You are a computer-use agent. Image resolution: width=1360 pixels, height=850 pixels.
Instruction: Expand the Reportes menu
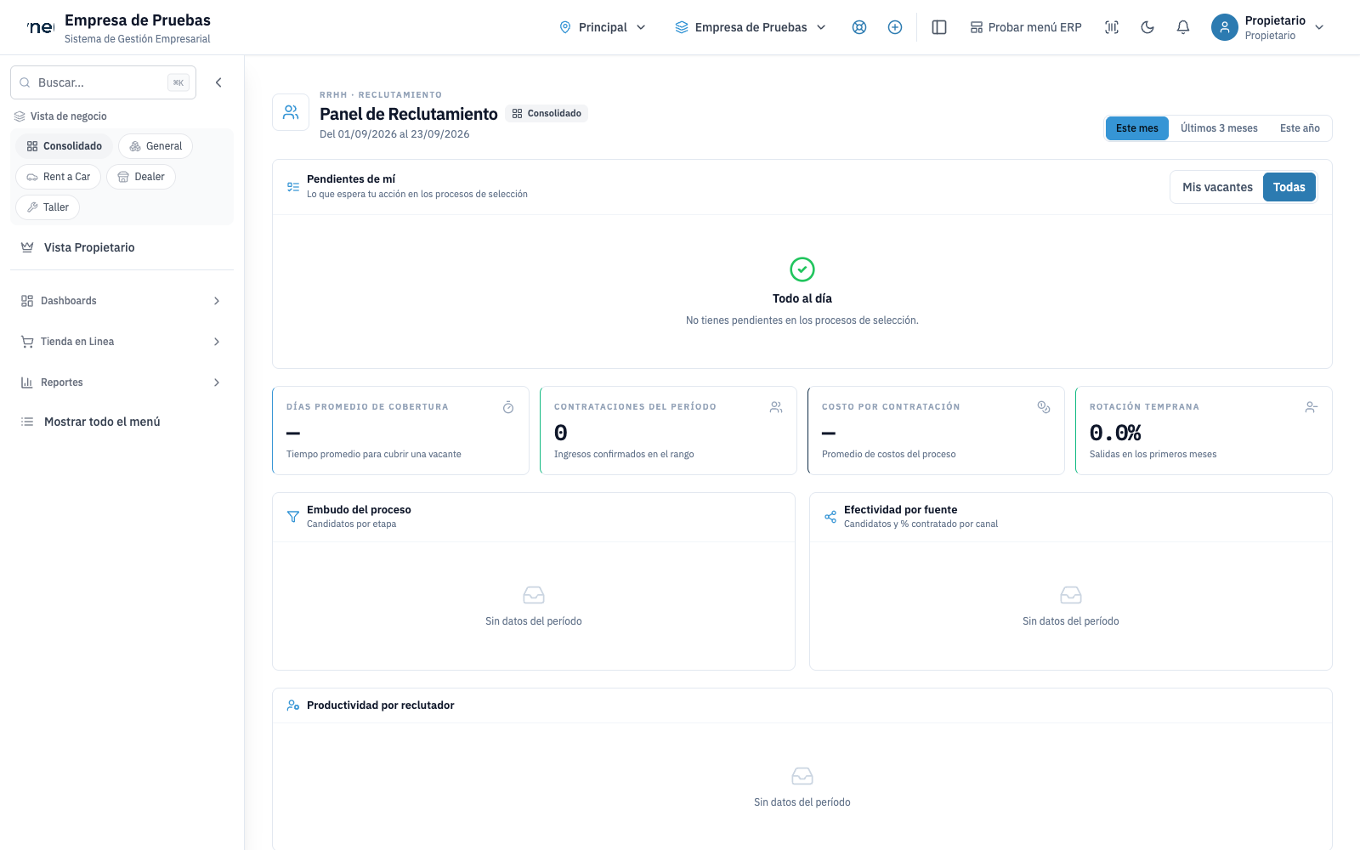122,382
